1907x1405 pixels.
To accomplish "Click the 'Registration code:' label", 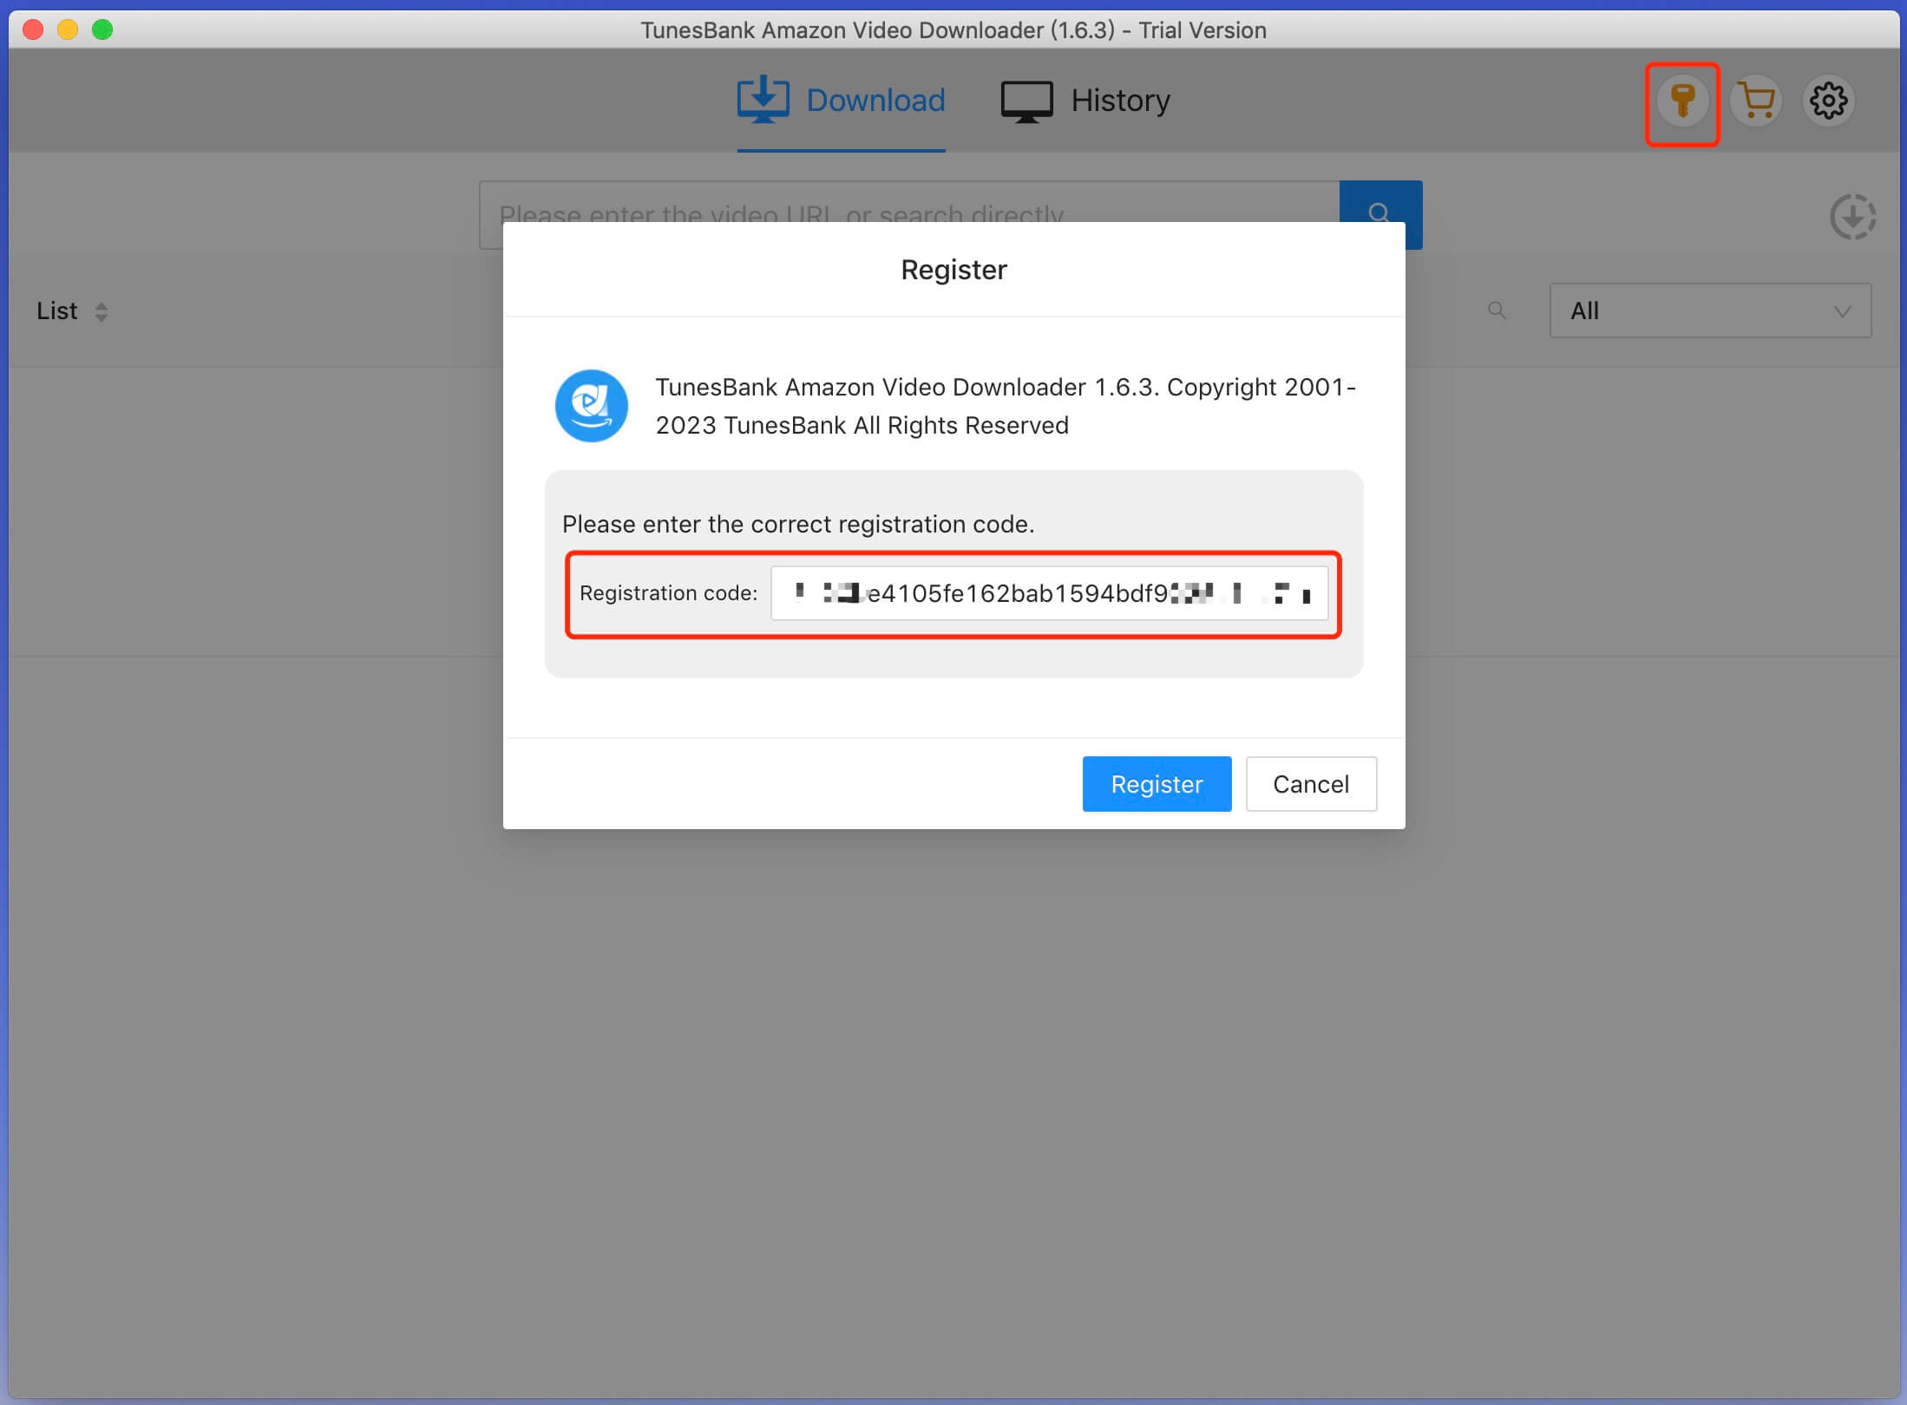I will 668,593.
